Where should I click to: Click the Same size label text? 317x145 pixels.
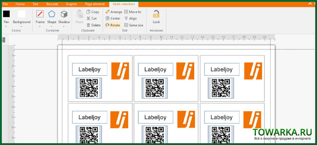click(136, 25)
